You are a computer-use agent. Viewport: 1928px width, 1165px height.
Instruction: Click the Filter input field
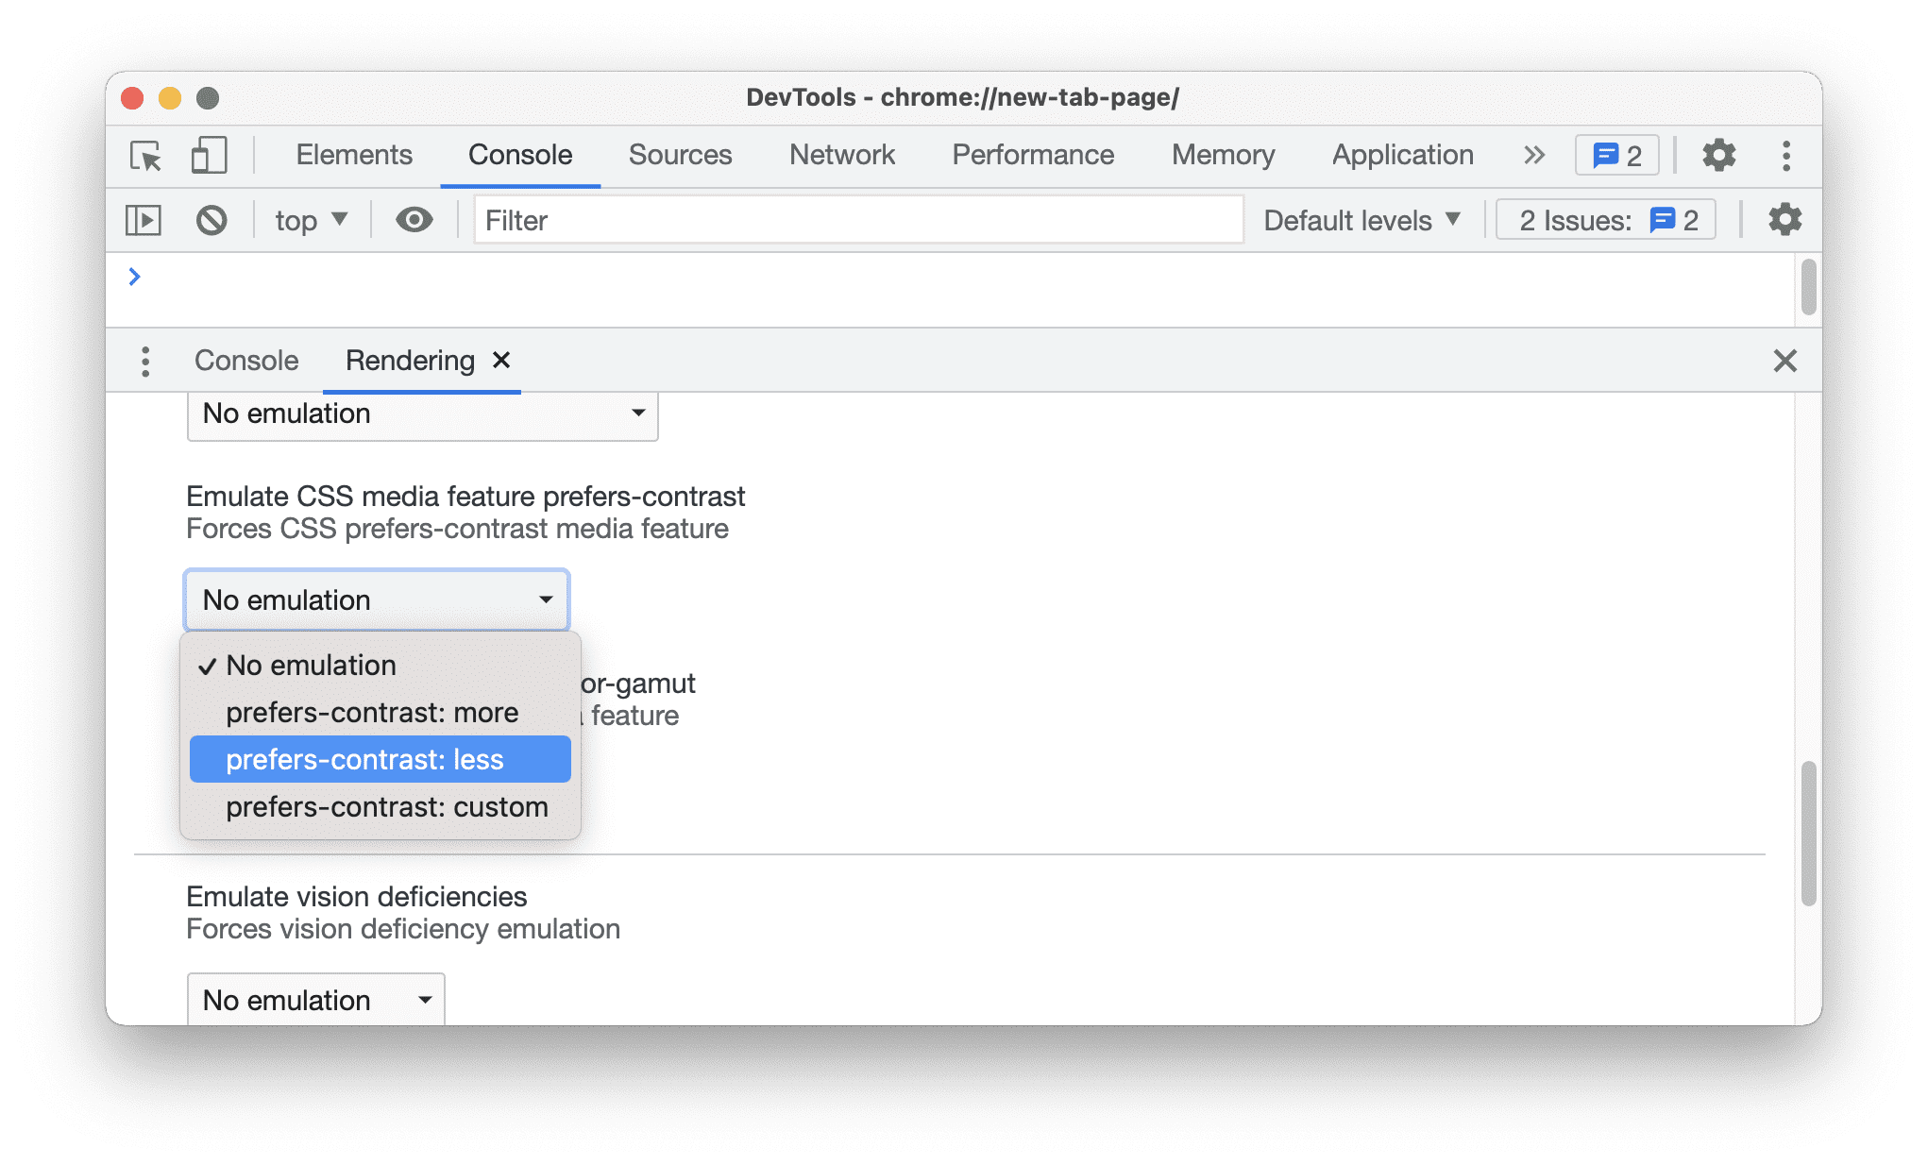(855, 220)
